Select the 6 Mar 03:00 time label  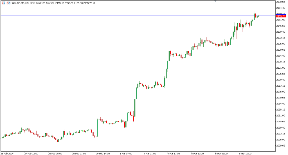coord(221,154)
